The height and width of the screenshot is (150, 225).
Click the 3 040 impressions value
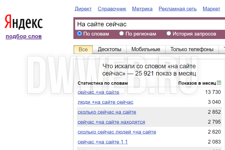[214, 102]
